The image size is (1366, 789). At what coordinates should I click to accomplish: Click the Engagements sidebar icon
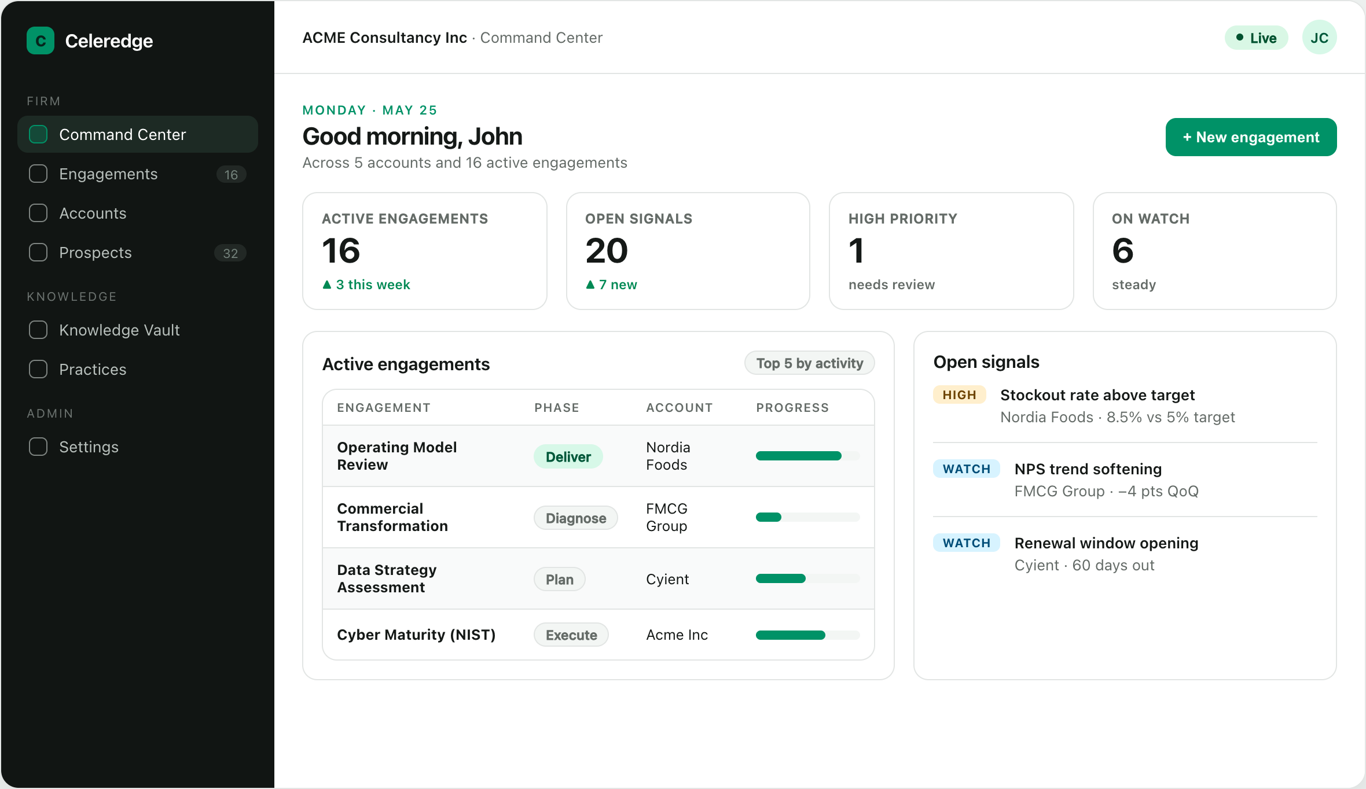tap(38, 174)
